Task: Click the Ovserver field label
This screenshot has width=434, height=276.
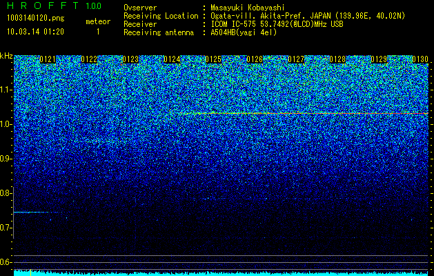Action: pyautogui.click(x=140, y=8)
